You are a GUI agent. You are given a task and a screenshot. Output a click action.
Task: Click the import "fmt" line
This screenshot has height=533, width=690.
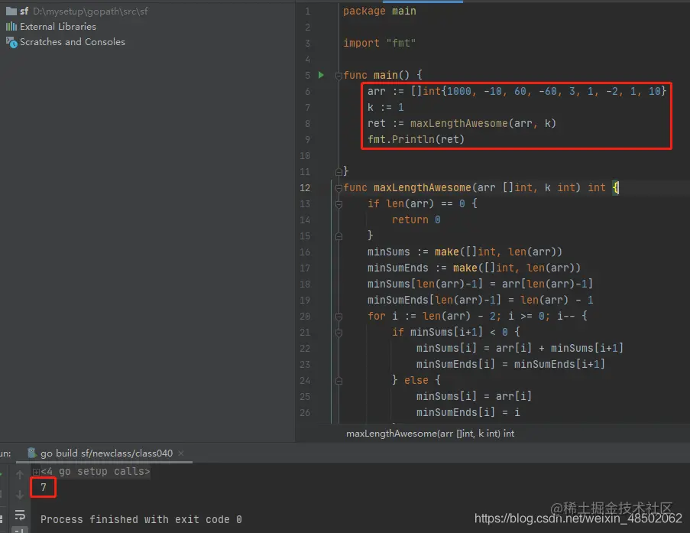379,43
